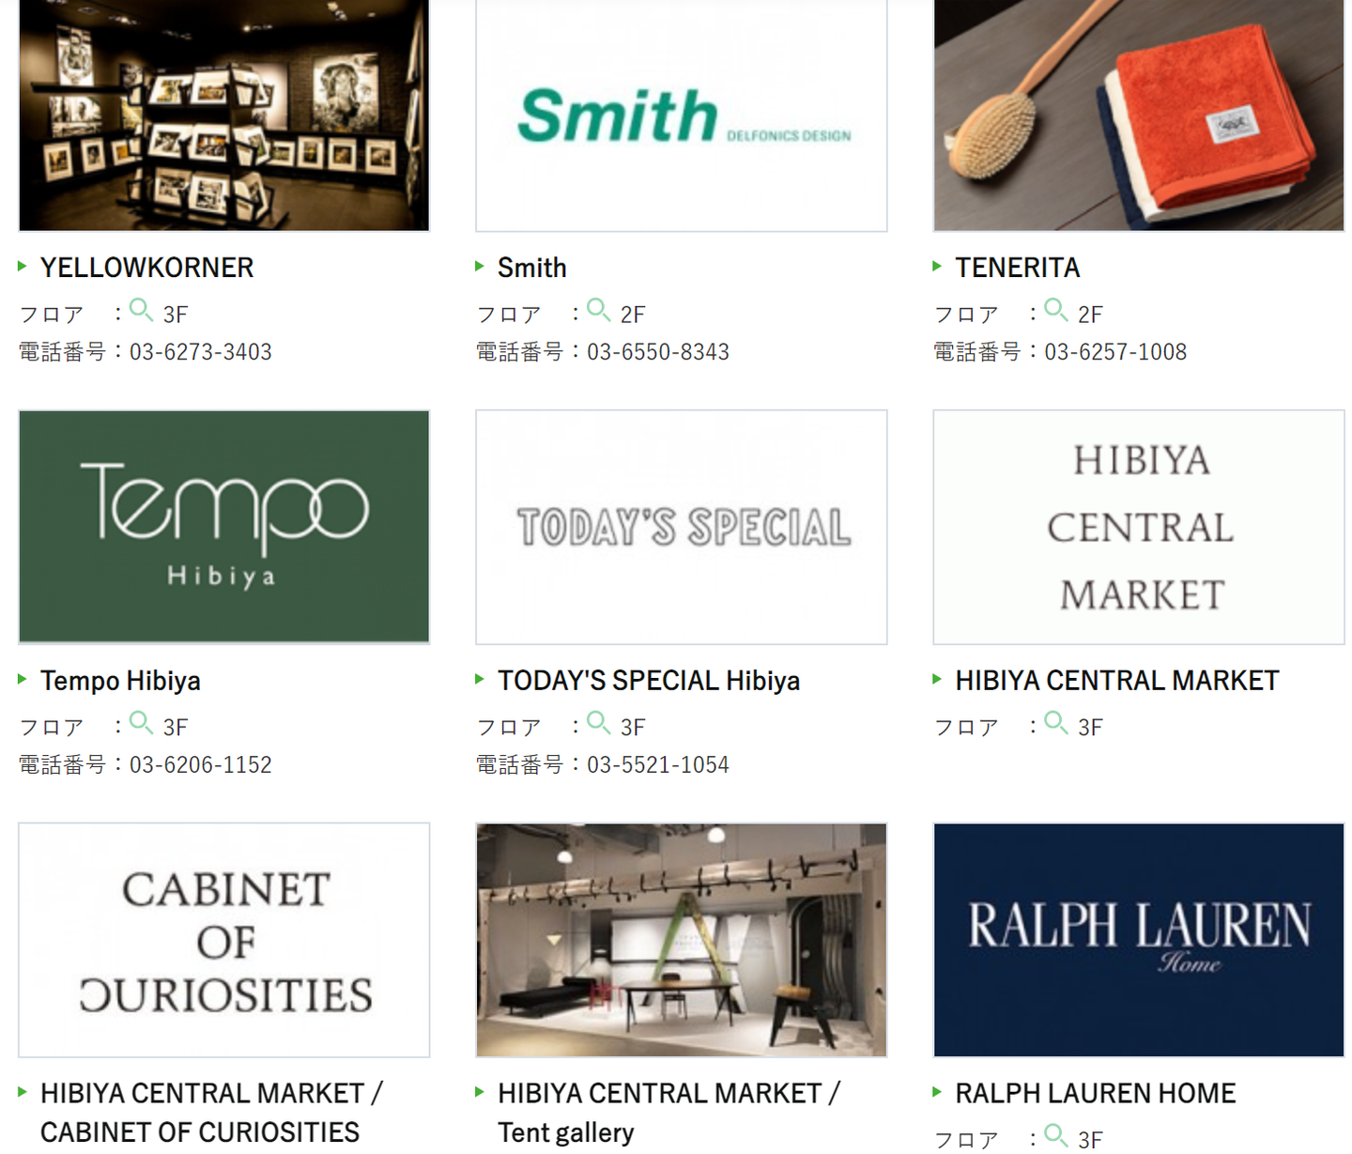Click floor magnifier icon for TODAY'S SPECIAL Hibiya
1352x1154 pixels.
click(x=599, y=723)
